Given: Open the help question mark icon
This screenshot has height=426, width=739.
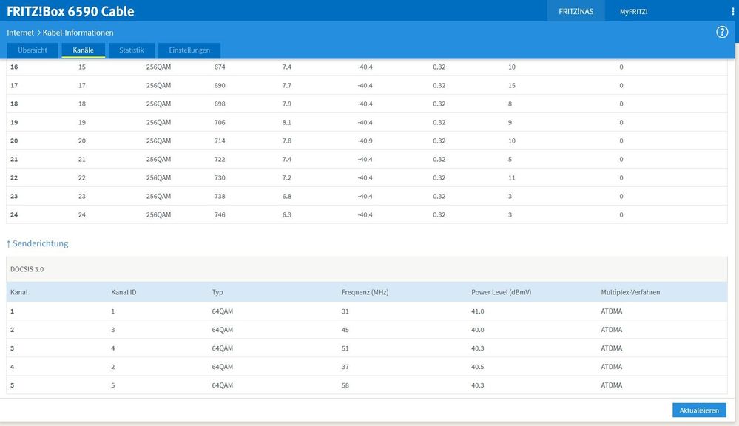Looking at the screenshot, I should click(721, 32).
